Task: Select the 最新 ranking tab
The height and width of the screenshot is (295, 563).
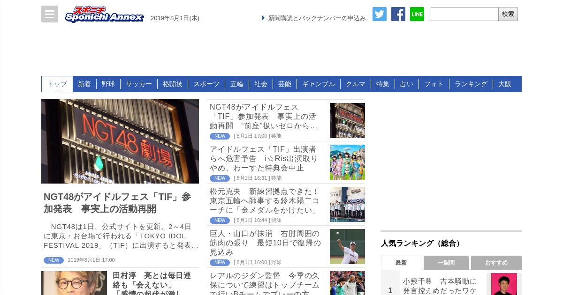Action: coord(401,263)
